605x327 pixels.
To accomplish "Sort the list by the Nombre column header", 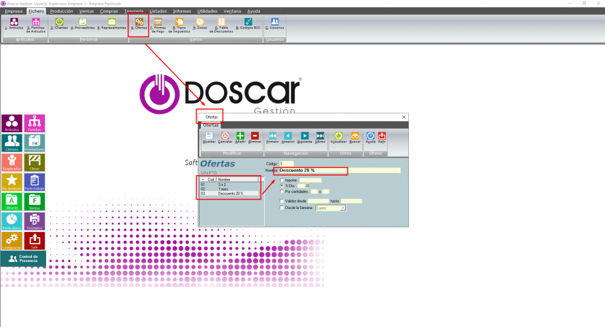I will 238,179.
